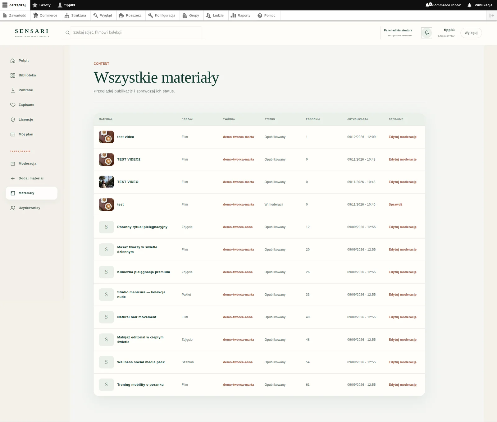The height and width of the screenshot is (422, 497).
Task: Click the search magnifier icon
Action: tap(67, 33)
